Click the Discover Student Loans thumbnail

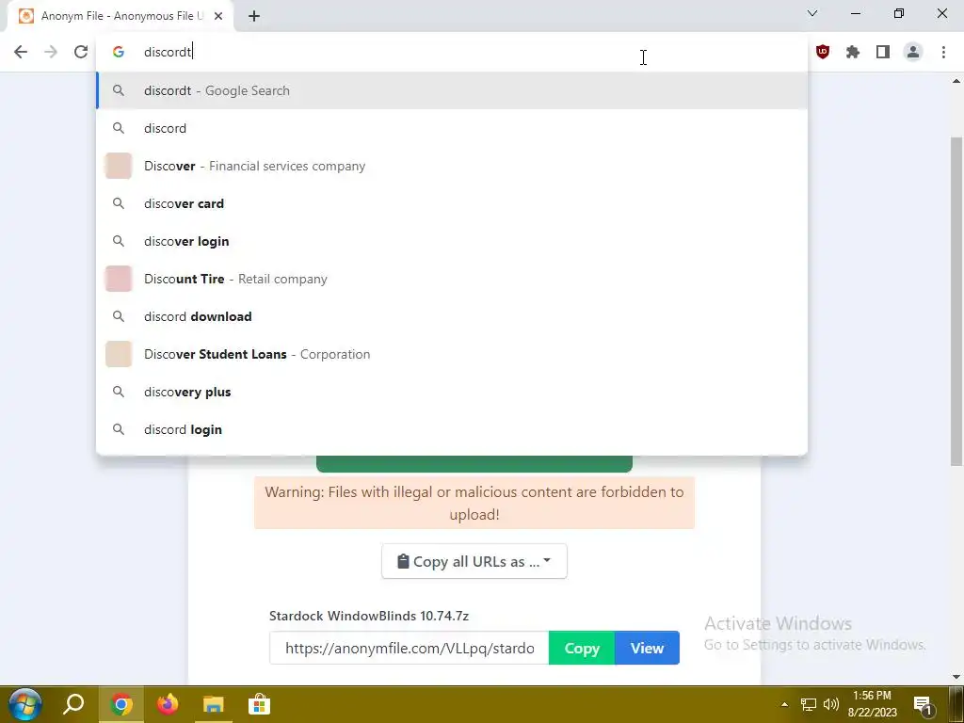tap(119, 354)
